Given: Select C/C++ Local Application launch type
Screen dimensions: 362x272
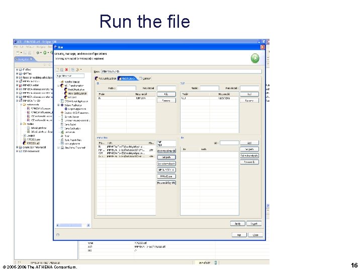Looking at the screenshot, I should click(74, 101).
